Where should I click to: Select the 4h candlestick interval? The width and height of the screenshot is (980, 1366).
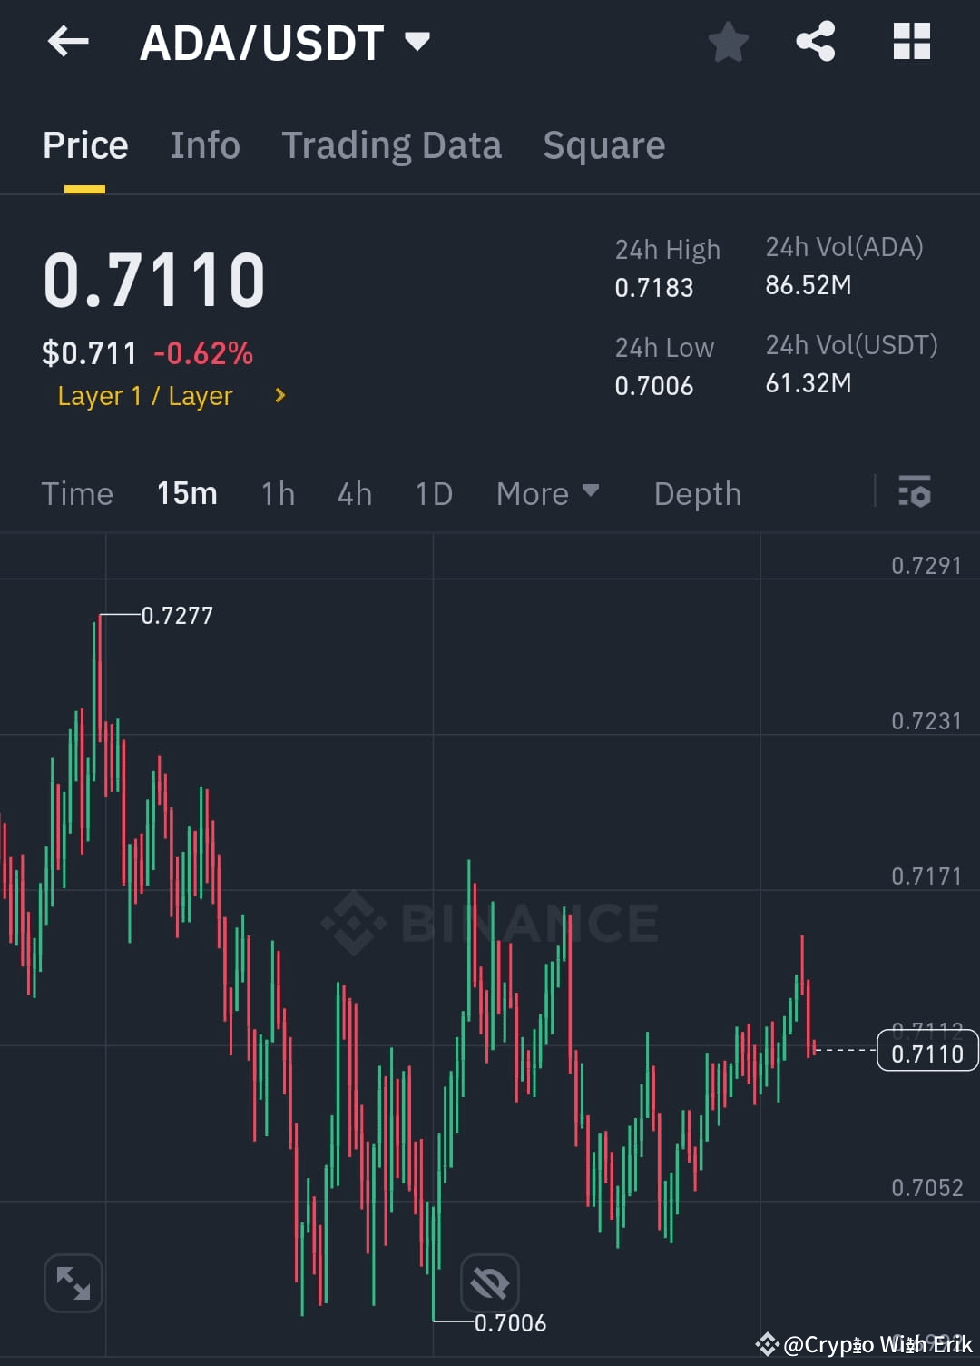click(x=354, y=493)
